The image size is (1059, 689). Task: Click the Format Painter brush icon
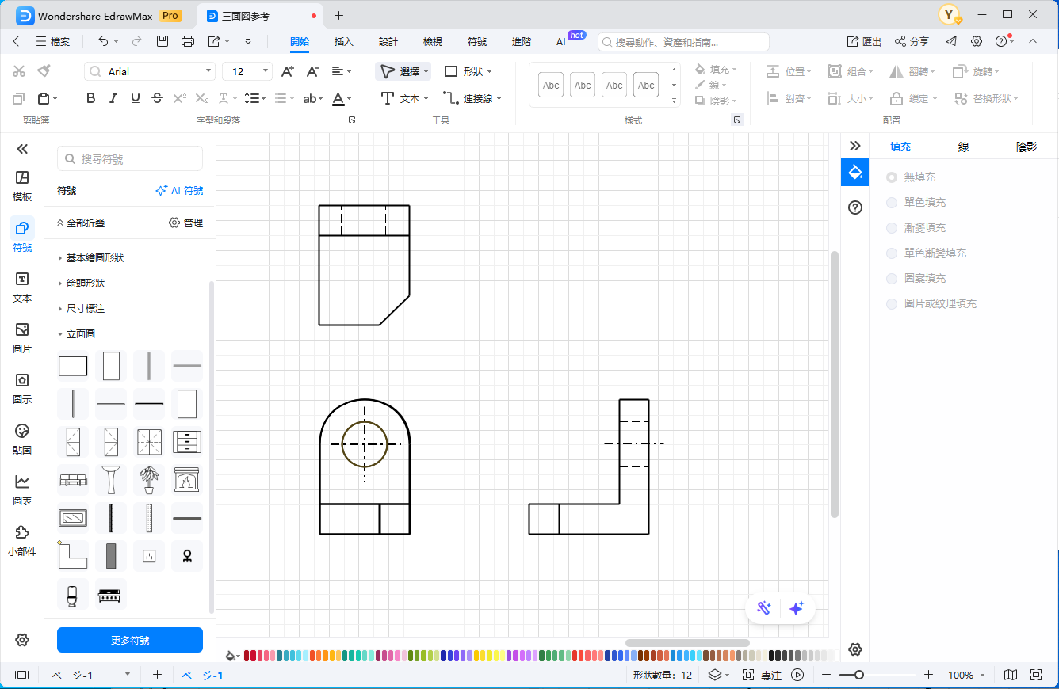[44, 71]
